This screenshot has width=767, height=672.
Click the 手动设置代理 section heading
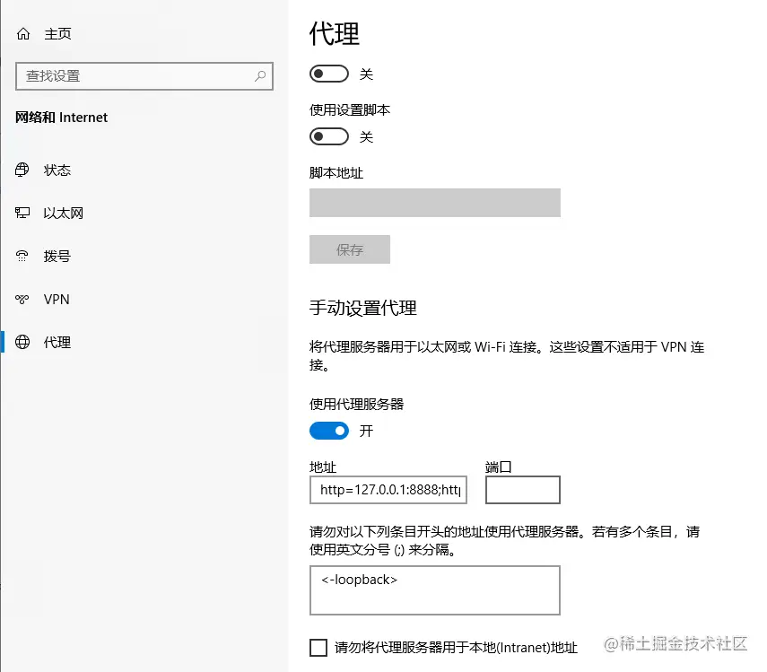[363, 308]
